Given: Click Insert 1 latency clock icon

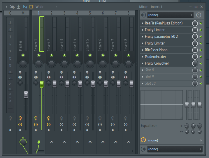Looking at the screenshot, I should click(36, 125).
